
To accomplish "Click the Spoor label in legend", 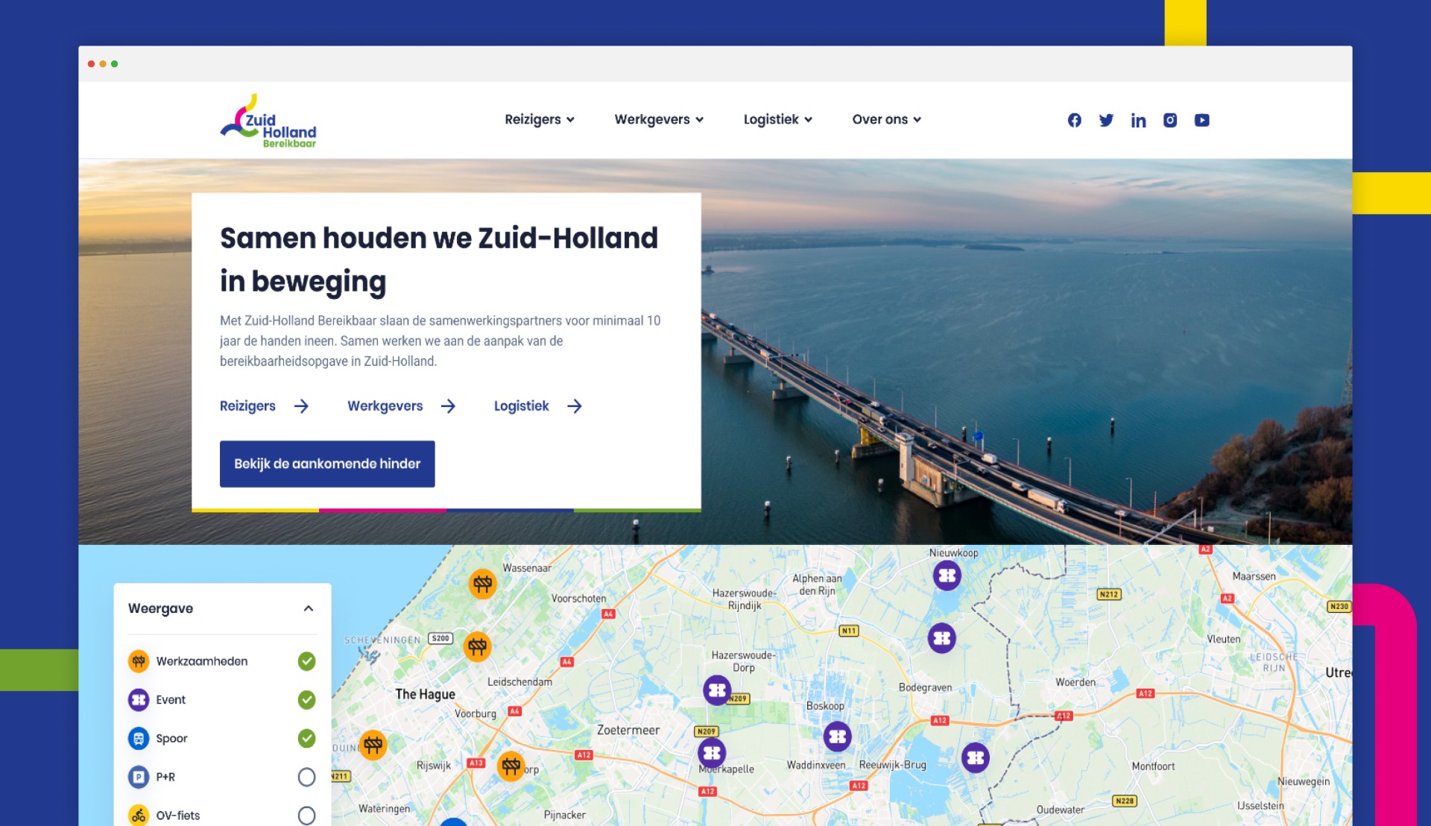I will point(171,739).
